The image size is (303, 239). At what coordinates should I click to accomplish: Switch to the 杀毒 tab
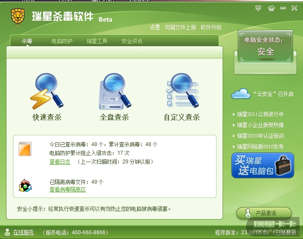tap(27, 41)
